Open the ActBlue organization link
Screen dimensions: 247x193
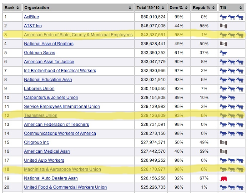click(x=31, y=17)
